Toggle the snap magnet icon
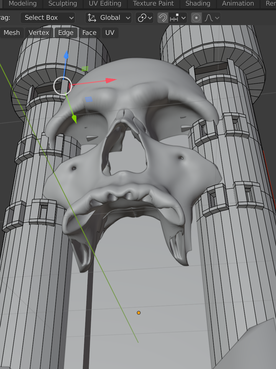 (x=163, y=18)
